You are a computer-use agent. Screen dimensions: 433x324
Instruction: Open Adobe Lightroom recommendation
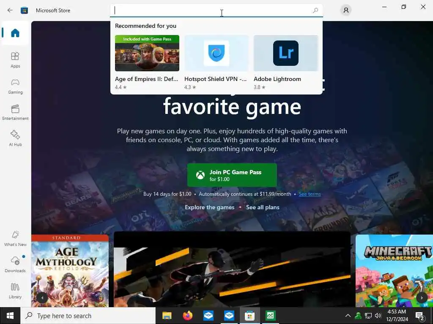pos(285,62)
